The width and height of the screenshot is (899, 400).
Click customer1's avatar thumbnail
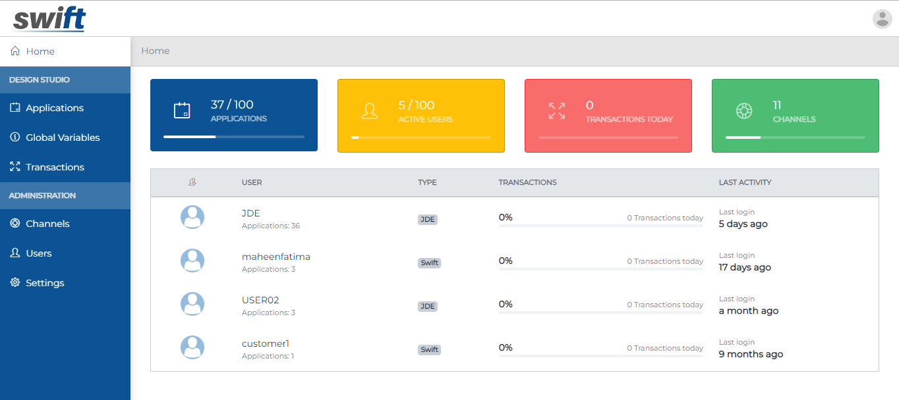coord(192,347)
